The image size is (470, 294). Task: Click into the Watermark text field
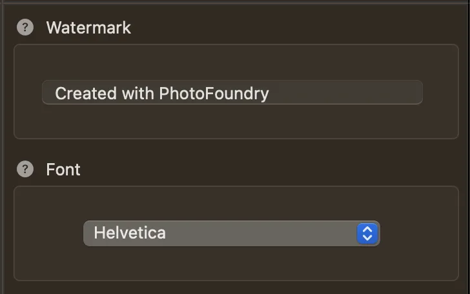232,93
